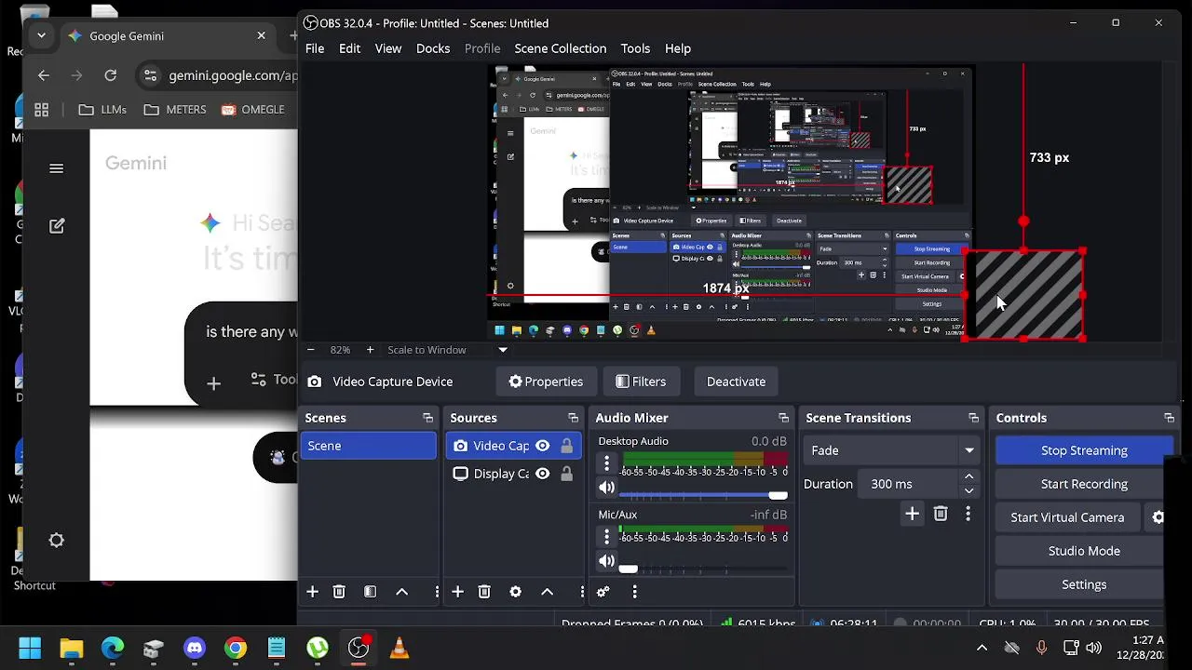Screen dimensions: 1192x670
Task: Decrease transition duration with down arrow
Action: point(968,490)
